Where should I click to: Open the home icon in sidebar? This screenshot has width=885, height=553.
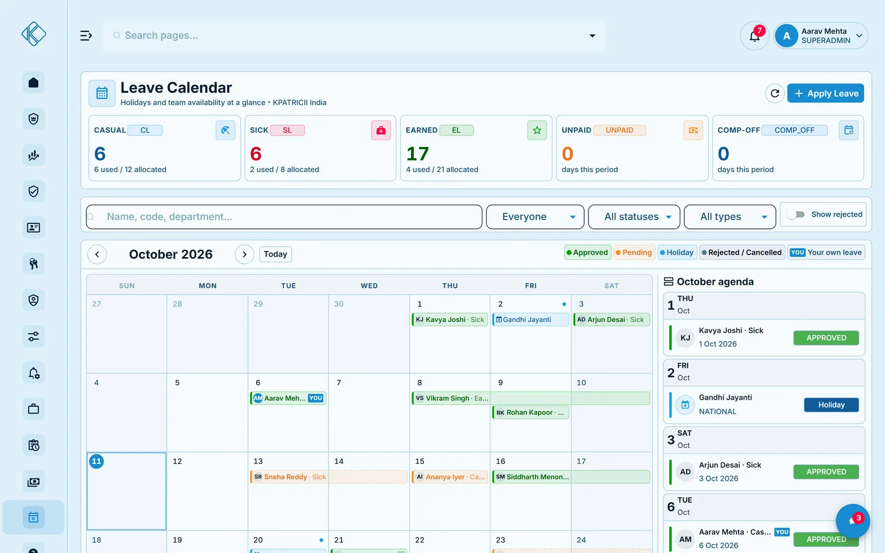click(34, 82)
